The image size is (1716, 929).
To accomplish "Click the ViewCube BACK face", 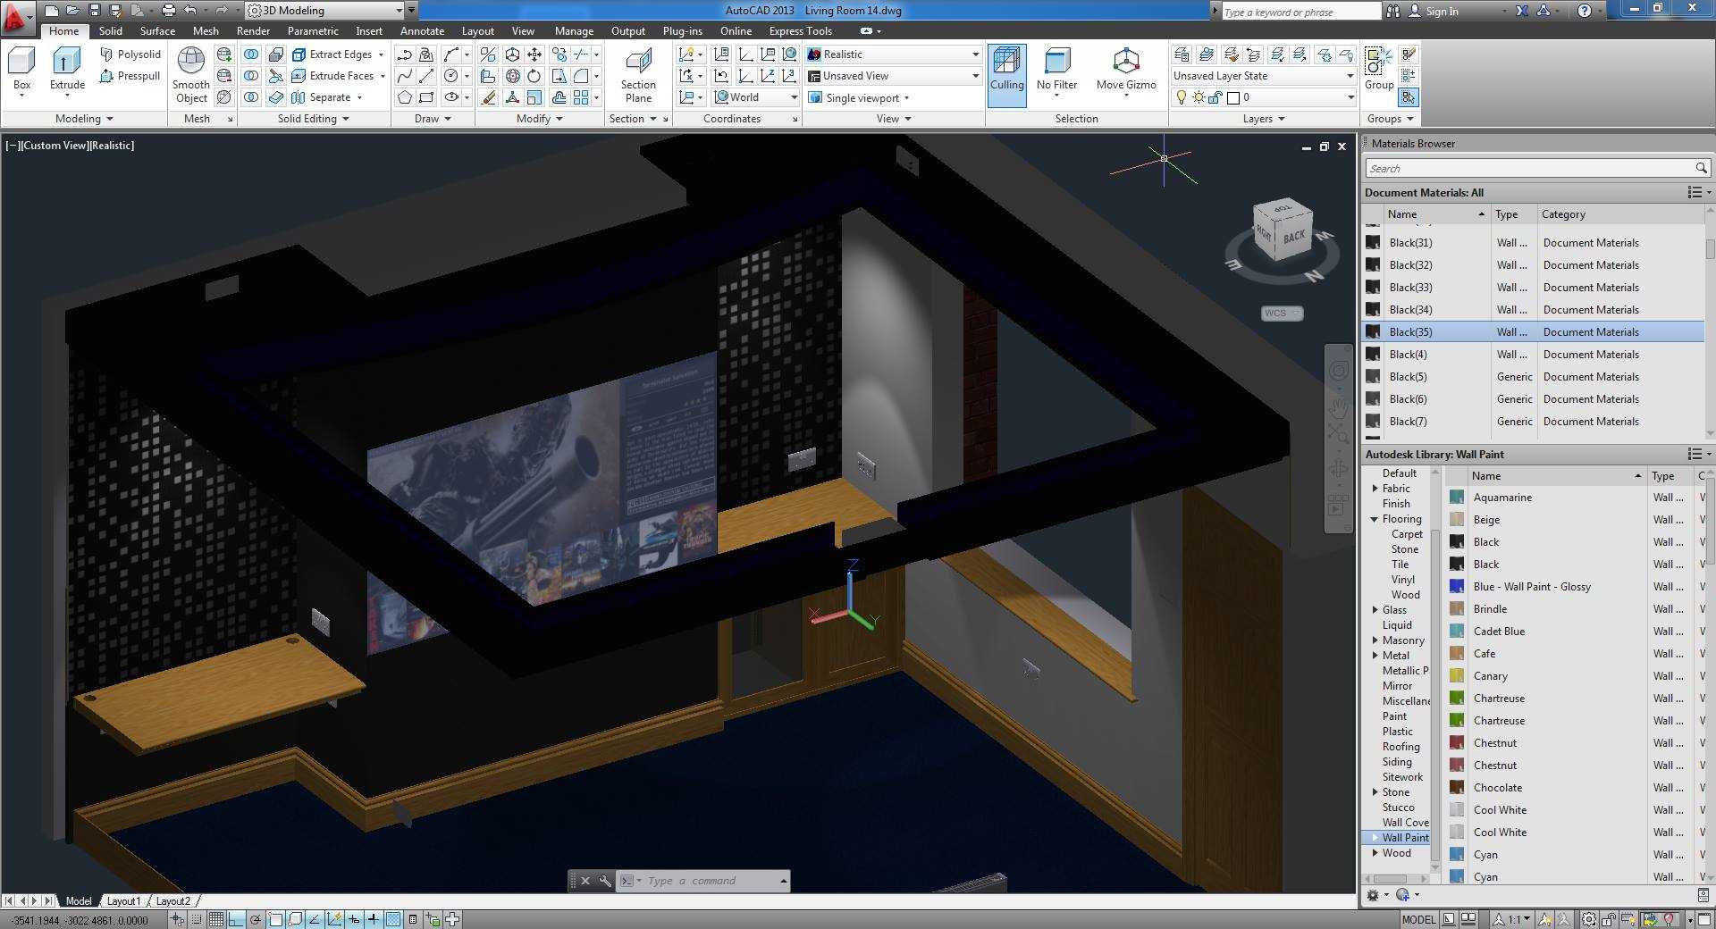I will (1293, 238).
